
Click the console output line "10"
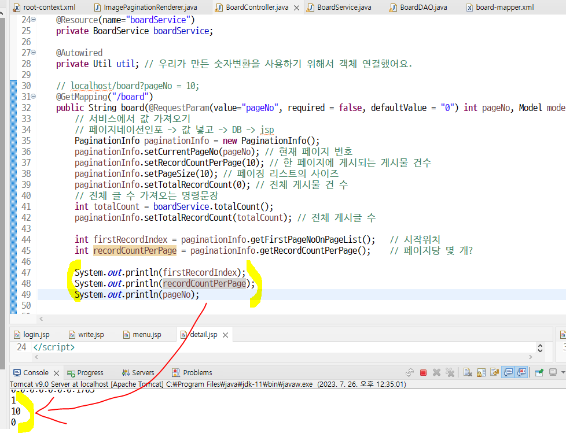pyautogui.click(x=16, y=411)
